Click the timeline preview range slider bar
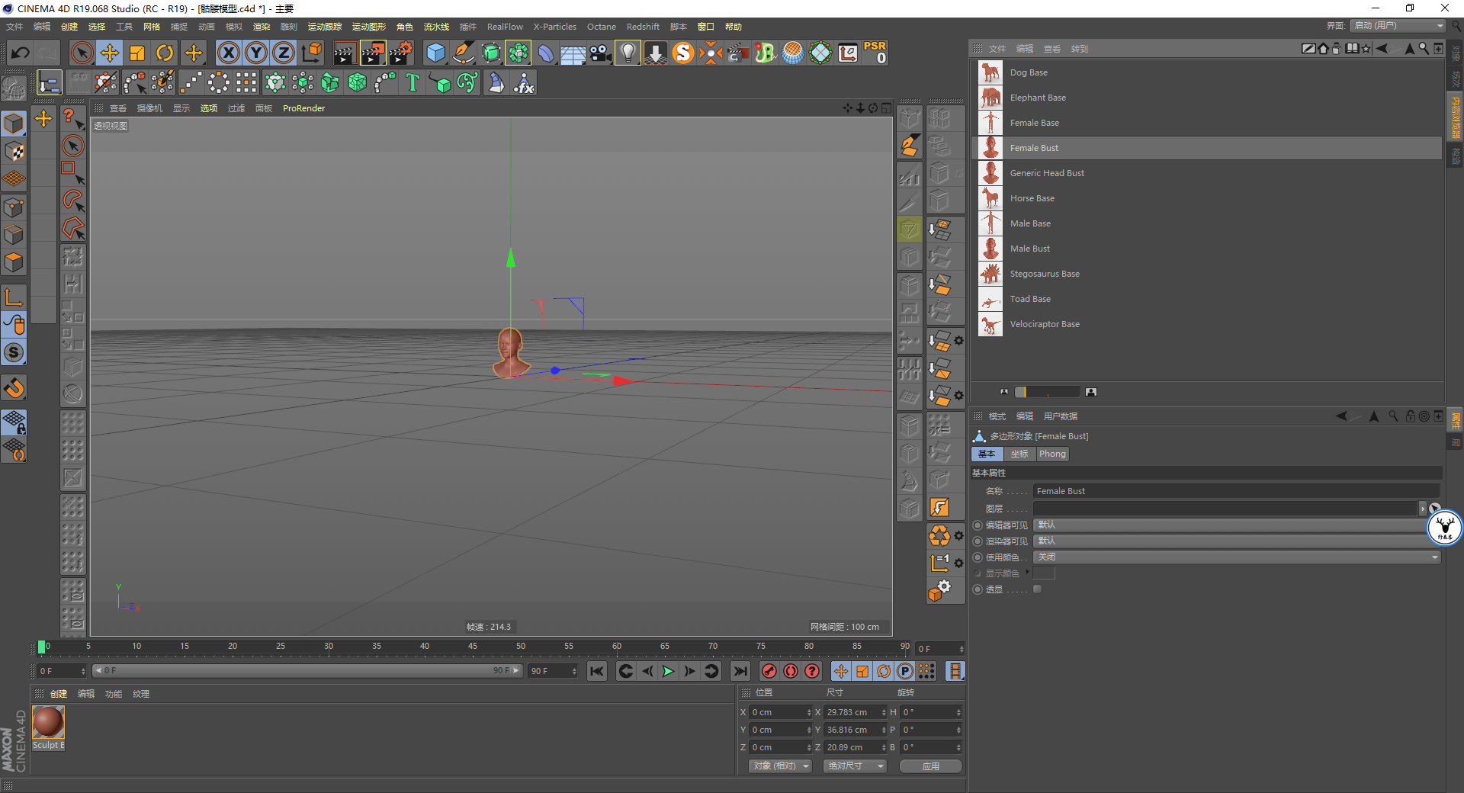Screen dimensions: 1464x793 (x=307, y=671)
